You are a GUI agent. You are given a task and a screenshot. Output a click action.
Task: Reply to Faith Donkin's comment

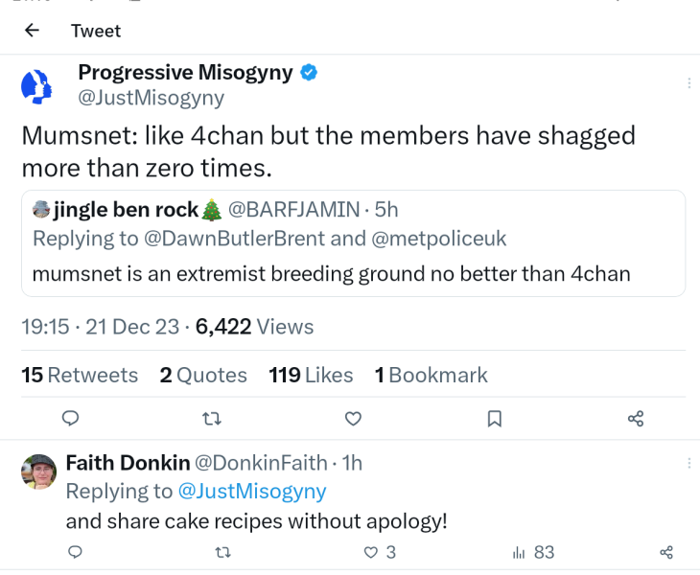(75, 552)
